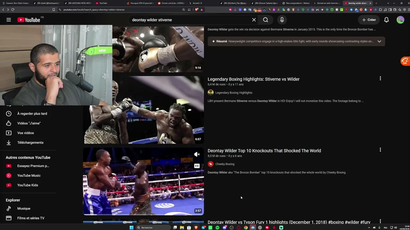Play the Top 10 Knockouts 2:57 thumbnail
Screen dimensions: 410x230
pyautogui.click(x=143, y=181)
